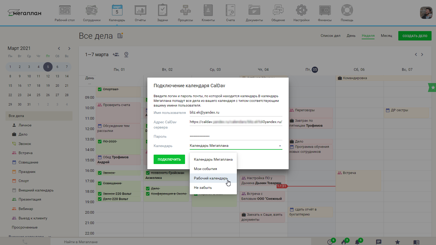Open the Клиенты section icon
Viewport: 436px width, 245px height.
coord(208,10)
